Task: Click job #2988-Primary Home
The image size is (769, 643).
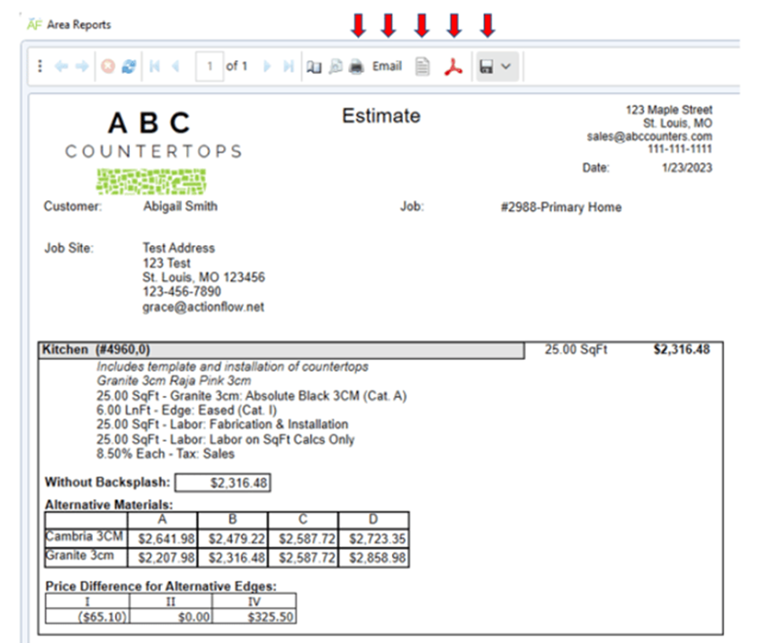Action: [561, 207]
